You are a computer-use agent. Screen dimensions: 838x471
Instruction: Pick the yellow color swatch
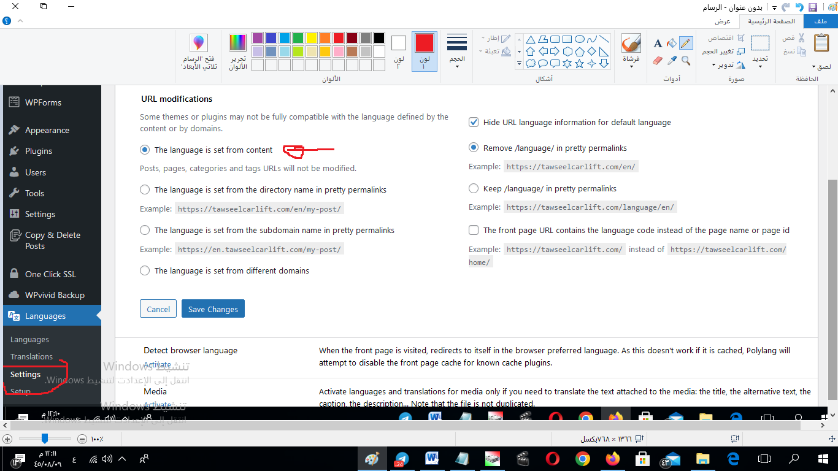point(312,38)
